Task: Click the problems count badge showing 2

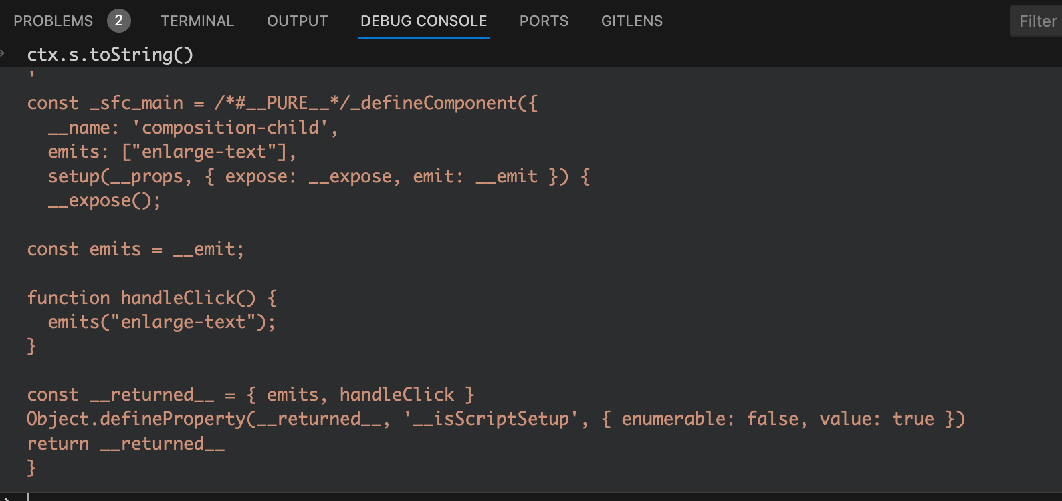Action: [x=118, y=21]
